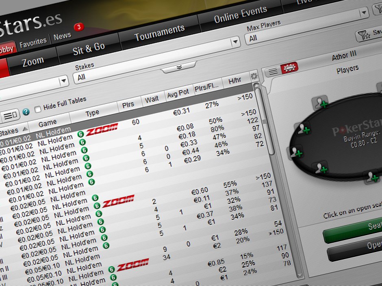Click the €0.85 average pot cell
This screenshot has height=286, width=382.
coord(216,262)
